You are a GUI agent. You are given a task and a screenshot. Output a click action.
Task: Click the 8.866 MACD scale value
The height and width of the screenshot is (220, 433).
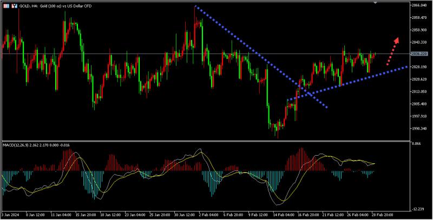click(416, 144)
